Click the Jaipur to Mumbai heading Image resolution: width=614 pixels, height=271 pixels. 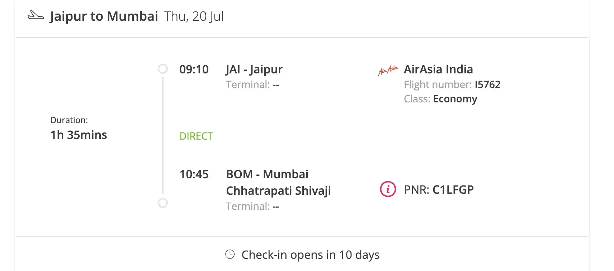(x=104, y=16)
